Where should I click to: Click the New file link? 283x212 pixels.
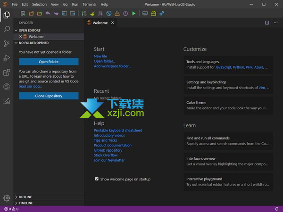pos(100,56)
